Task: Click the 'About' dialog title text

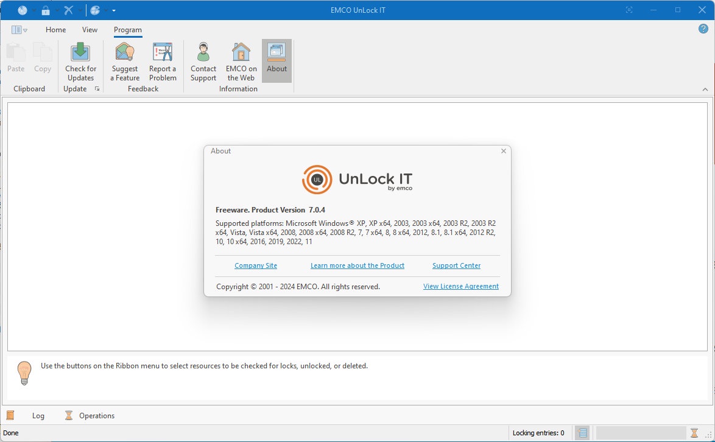Action: [x=220, y=151]
